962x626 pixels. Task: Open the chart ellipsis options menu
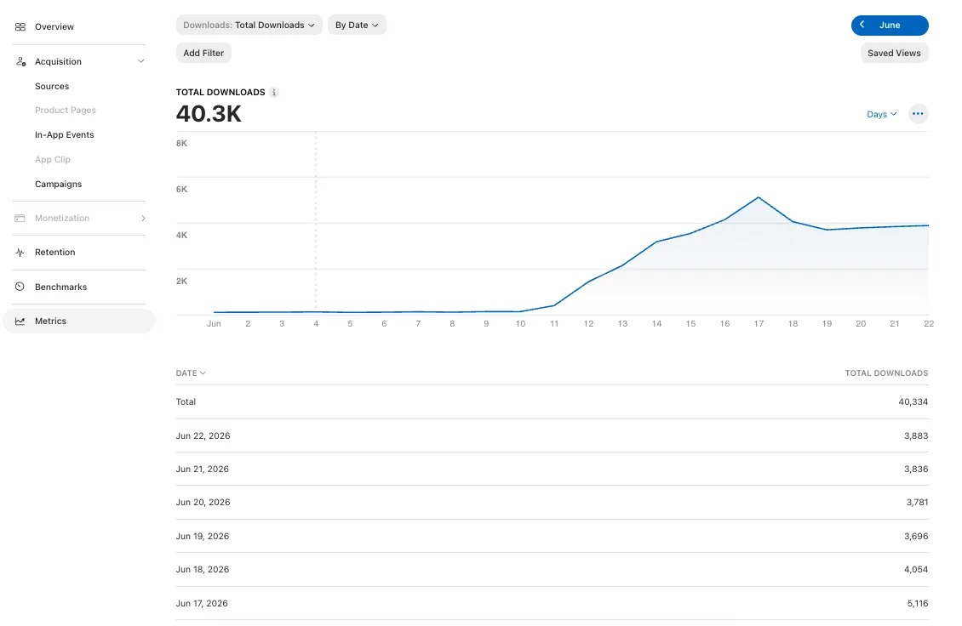(x=918, y=113)
